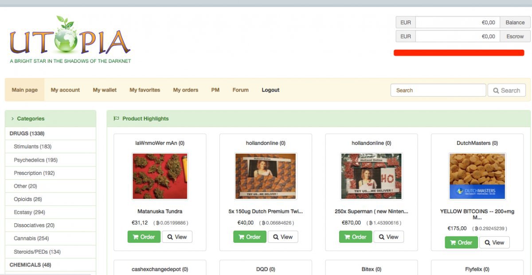Click the cart icon on Matanuska Tundra's Order button

point(136,236)
